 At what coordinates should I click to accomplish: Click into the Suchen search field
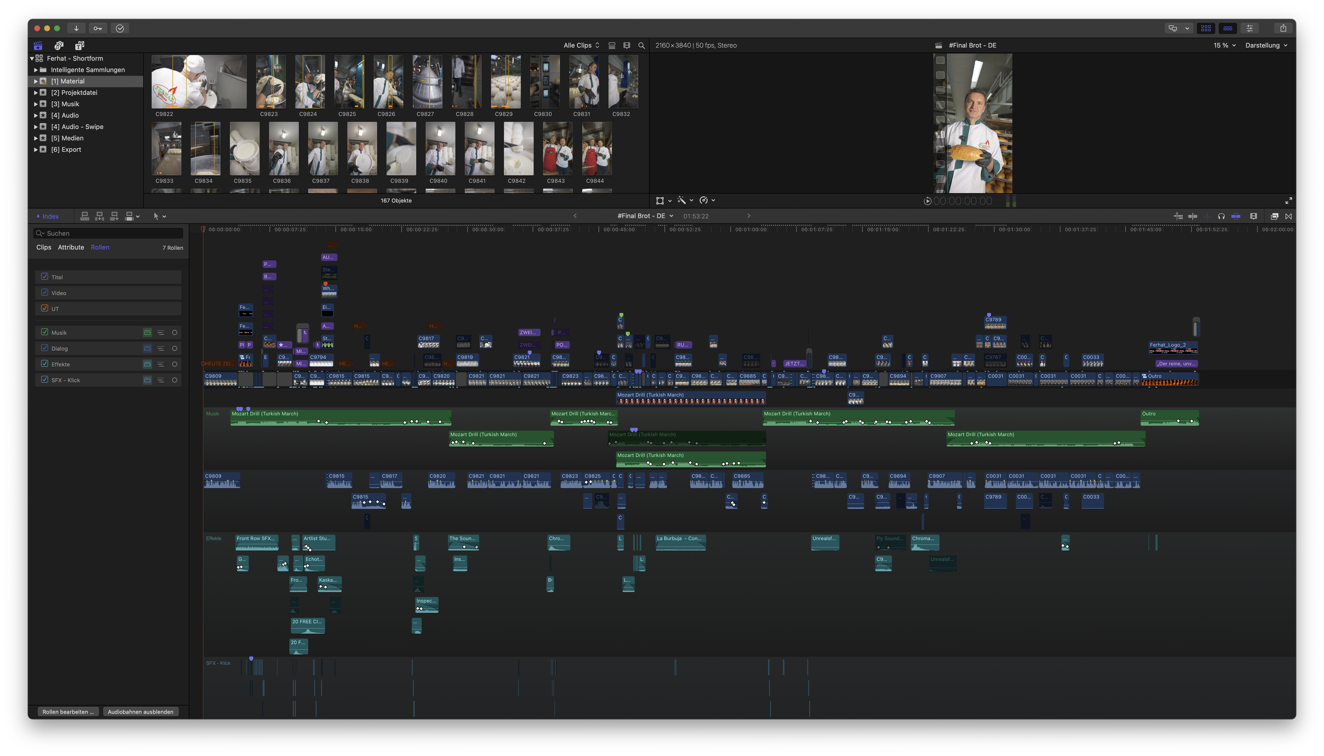coord(109,233)
